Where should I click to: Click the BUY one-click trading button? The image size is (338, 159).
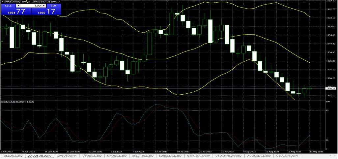(x=53, y=6)
